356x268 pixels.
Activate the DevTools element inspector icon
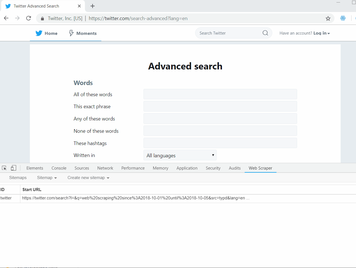click(x=4, y=168)
